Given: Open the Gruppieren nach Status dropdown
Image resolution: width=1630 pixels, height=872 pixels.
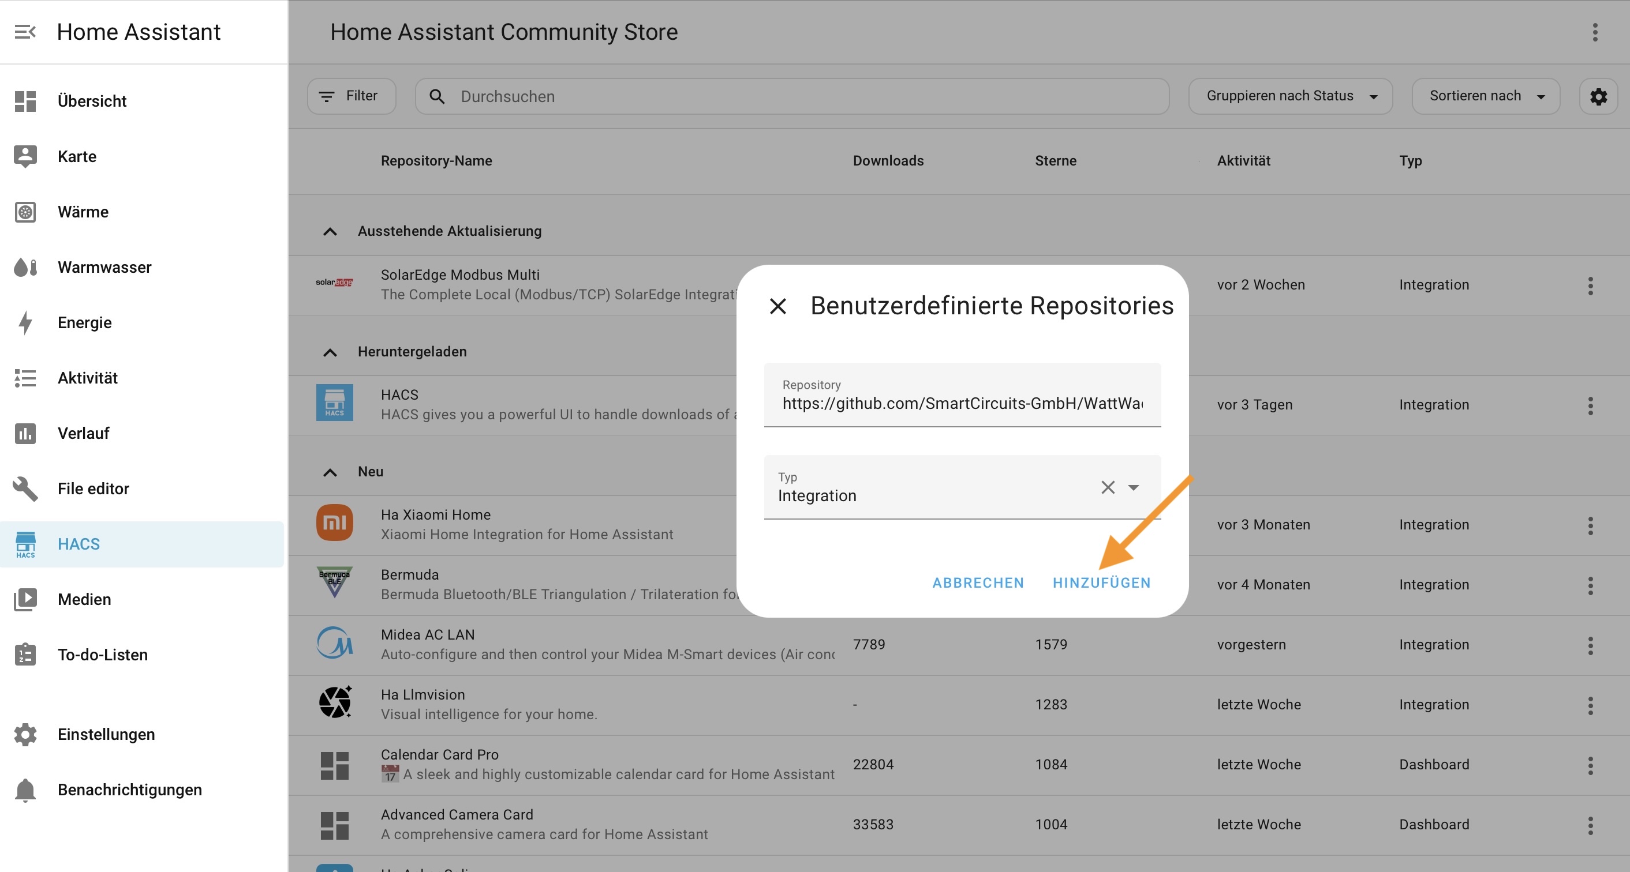Looking at the screenshot, I should click(1290, 96).
